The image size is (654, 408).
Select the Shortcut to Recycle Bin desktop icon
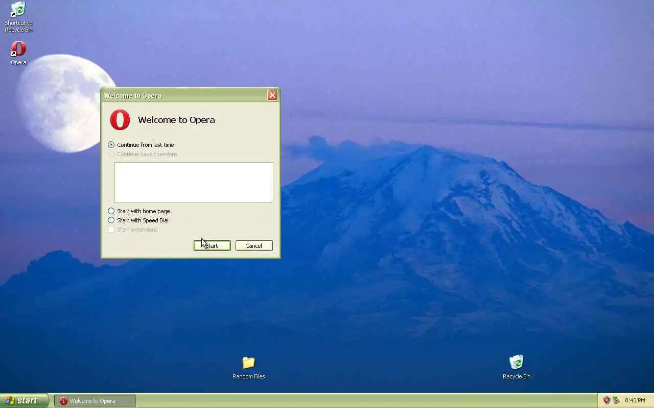18,17
